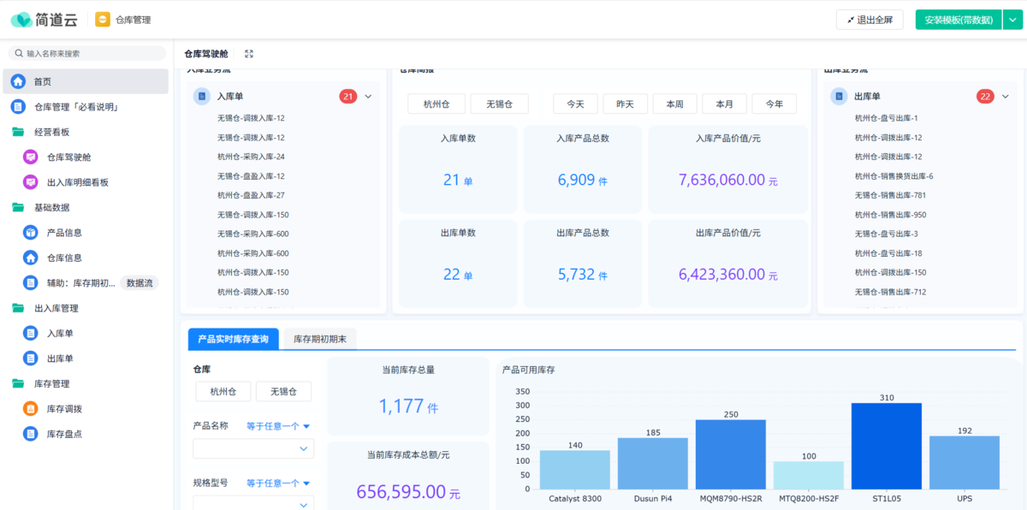
Task: Switch to the 库存期初期末 tab
Action: 320,340
